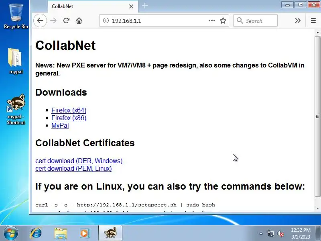Grab the vertical scrollbar thumb
This screenshot has width=321, height=241.
(317, 116)
